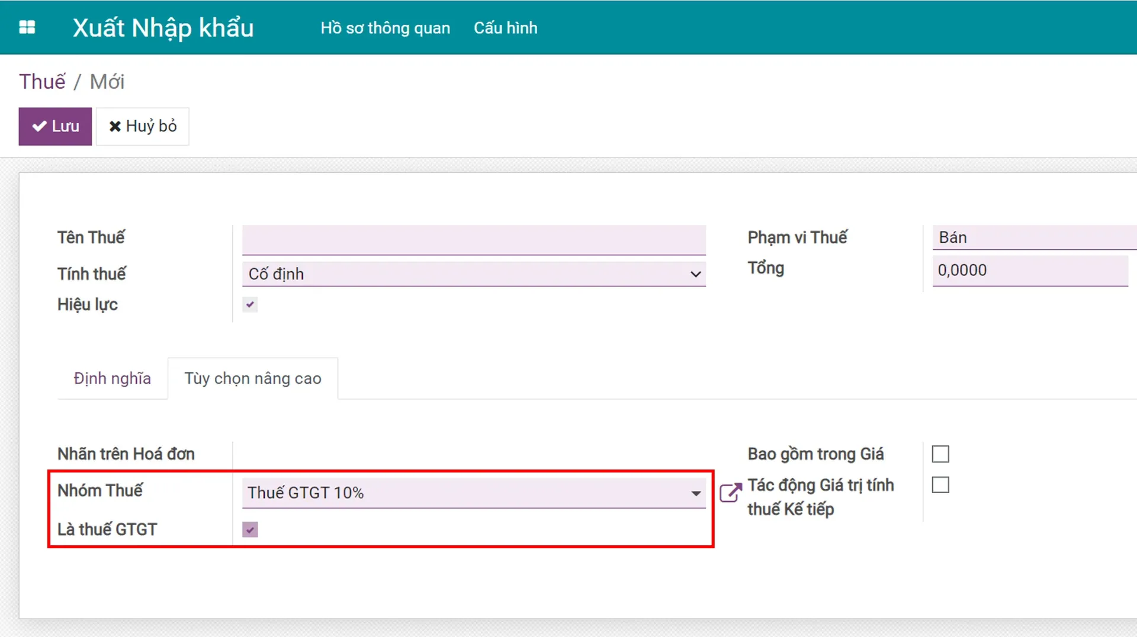Switch to the Định nghĩa tab
The image size is (1137, 637).
[x=113, y=378]
